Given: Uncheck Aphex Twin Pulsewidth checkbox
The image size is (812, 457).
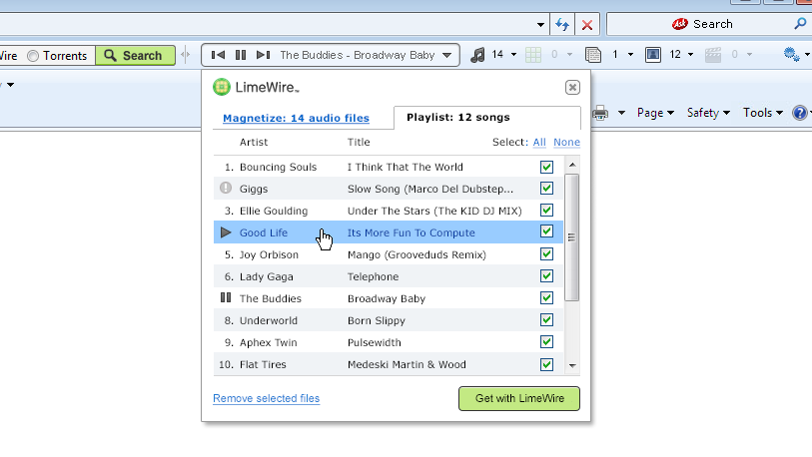Looking at the screenshot, I should tap(546, 341).
